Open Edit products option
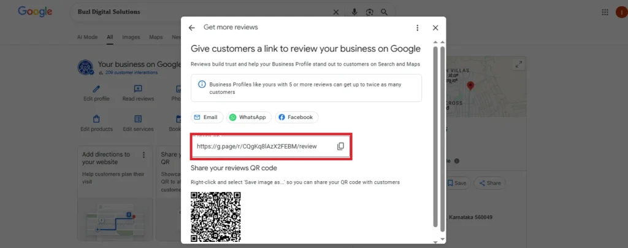The image size is (628, 248). coord(96,124)
